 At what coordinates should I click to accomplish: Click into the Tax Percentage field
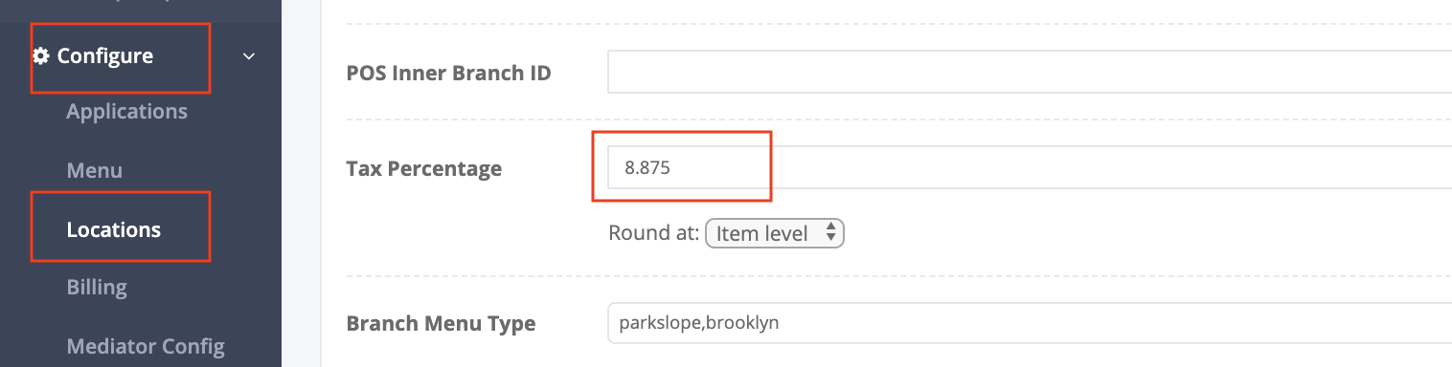tap(1030, 167)
